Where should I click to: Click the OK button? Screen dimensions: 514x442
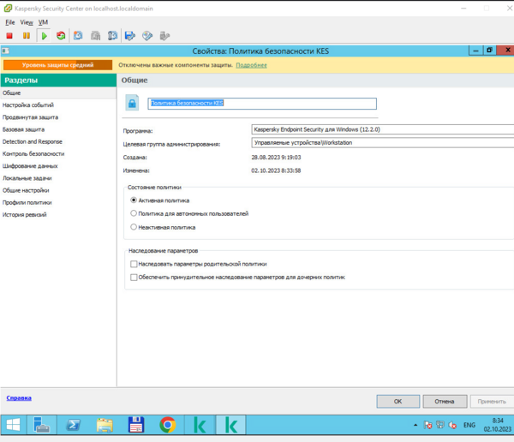pos(398,402)
